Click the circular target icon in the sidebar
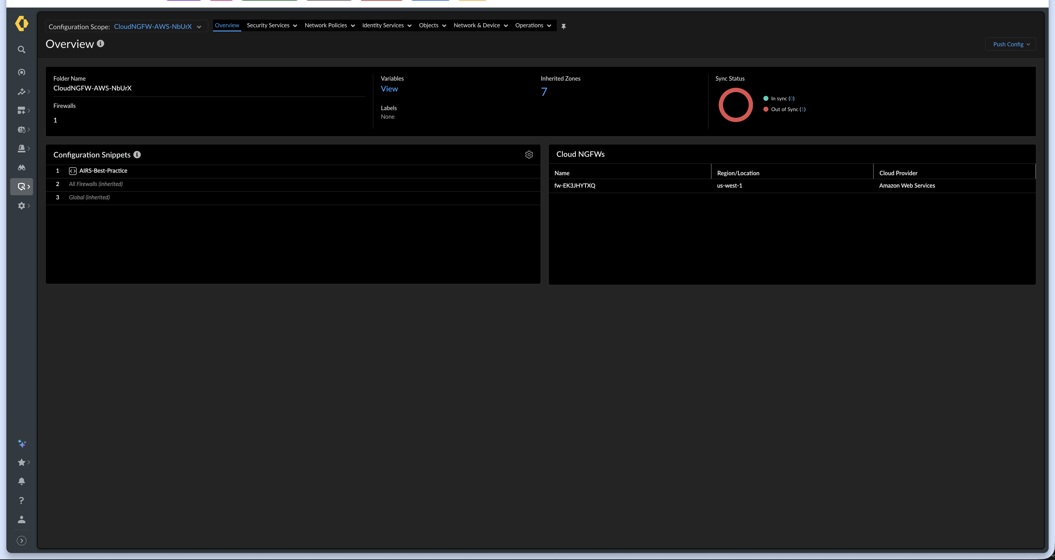The width and height of the screenshot is (1055, 560). click(22, 72)
